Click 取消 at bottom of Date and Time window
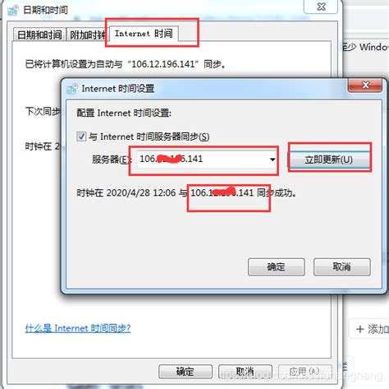389x389 pixels. coord(245,372)
